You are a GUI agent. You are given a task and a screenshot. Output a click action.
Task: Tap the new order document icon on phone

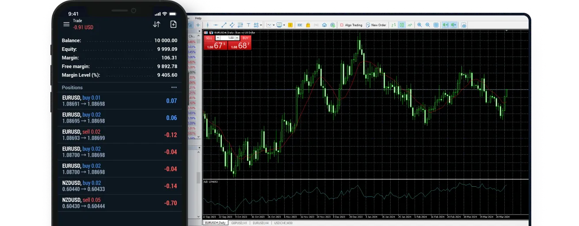click(173, 24)
